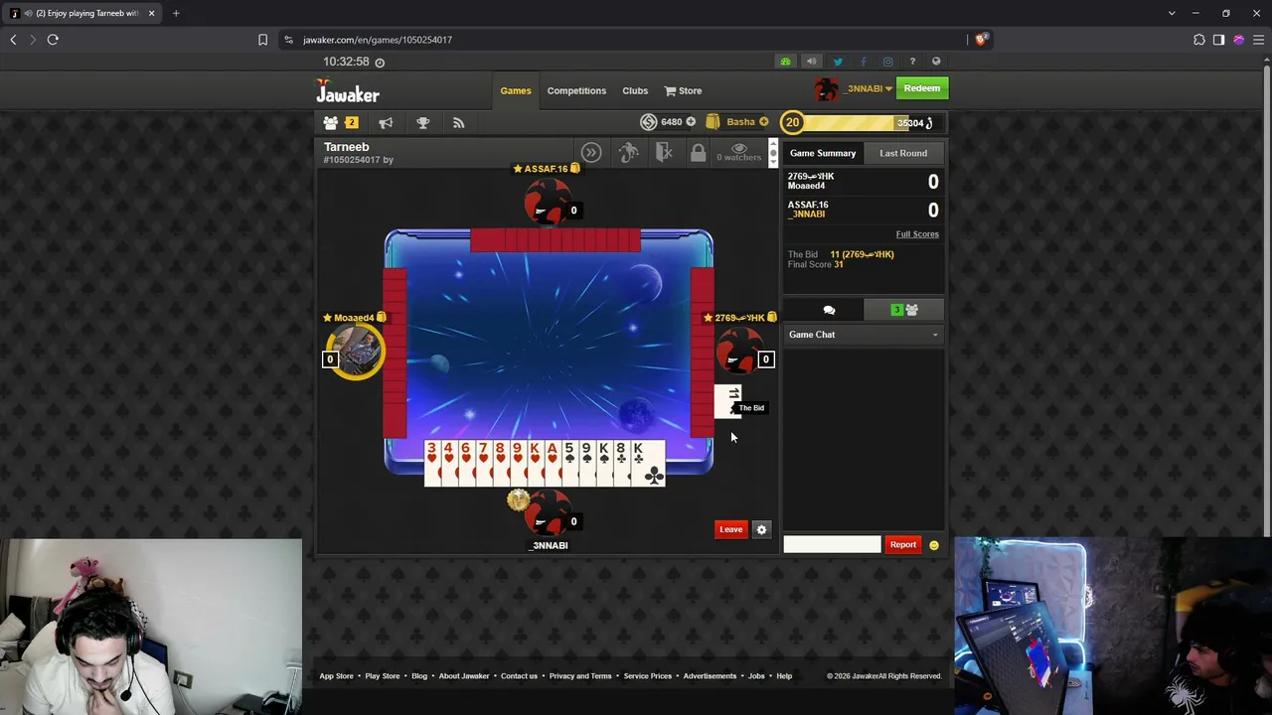The width and height of the screenshot is (1272, 715).
Task: Open game settings gear icon
Action: point(761,529)
